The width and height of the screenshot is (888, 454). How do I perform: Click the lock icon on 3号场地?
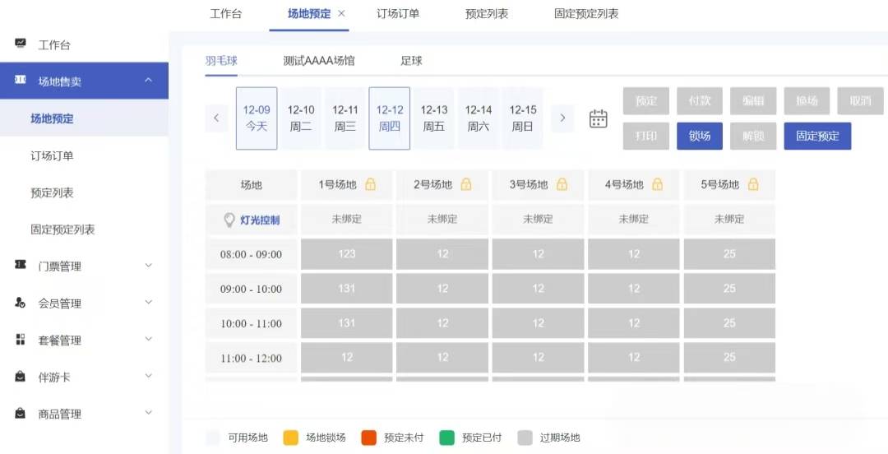click(x=562, y=184)
